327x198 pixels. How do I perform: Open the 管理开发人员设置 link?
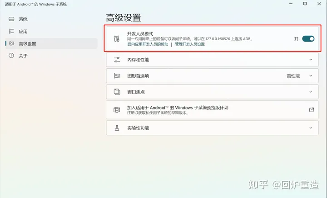click(190, 44)
